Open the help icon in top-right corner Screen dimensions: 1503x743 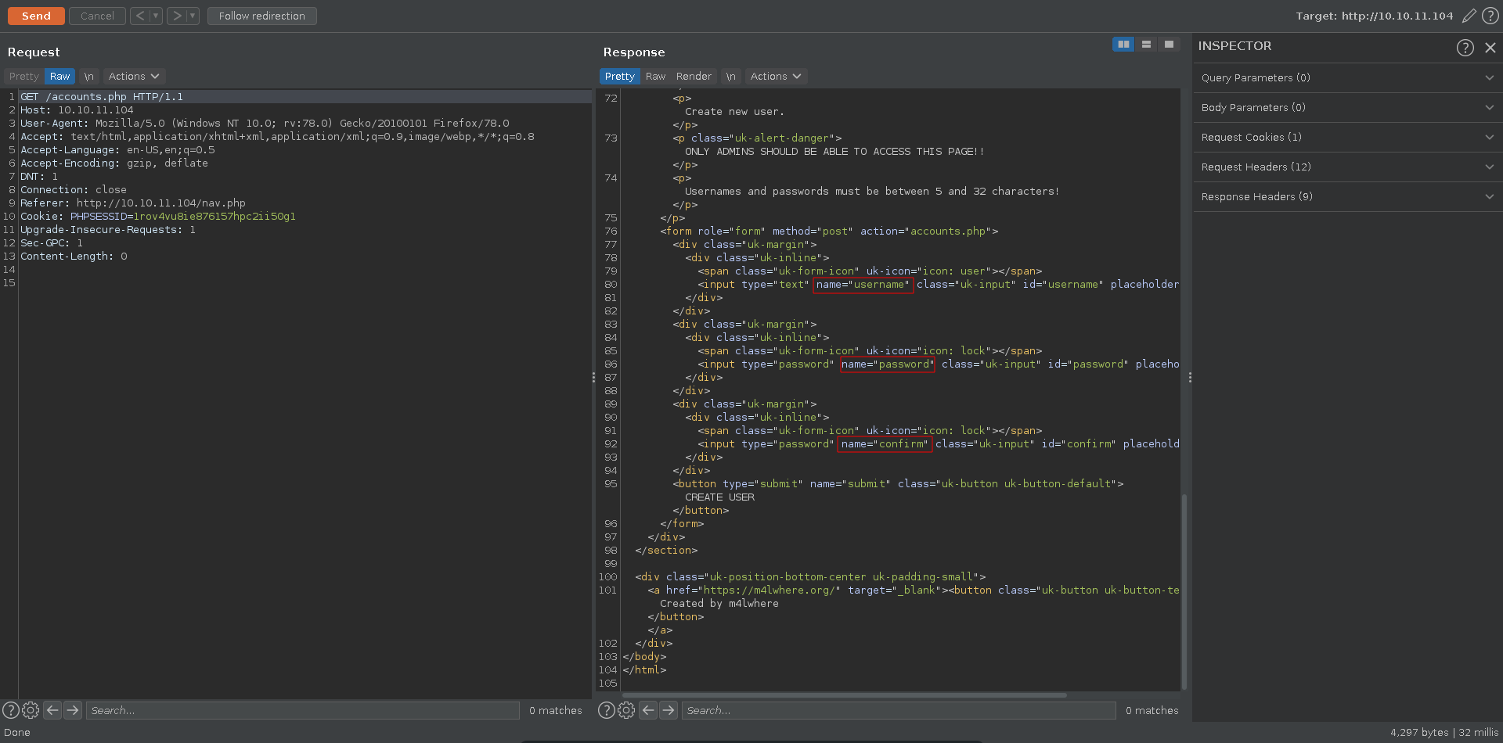point(1490,16)
